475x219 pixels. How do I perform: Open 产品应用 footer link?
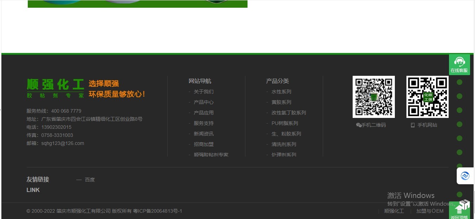(x=204, y=113)
